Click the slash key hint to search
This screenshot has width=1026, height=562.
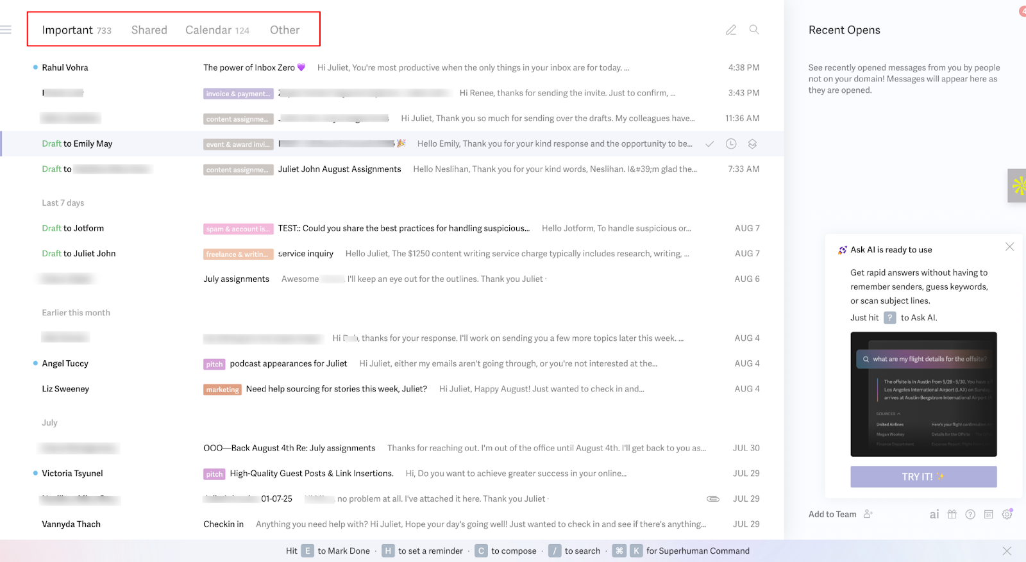(x=555, y=551)
